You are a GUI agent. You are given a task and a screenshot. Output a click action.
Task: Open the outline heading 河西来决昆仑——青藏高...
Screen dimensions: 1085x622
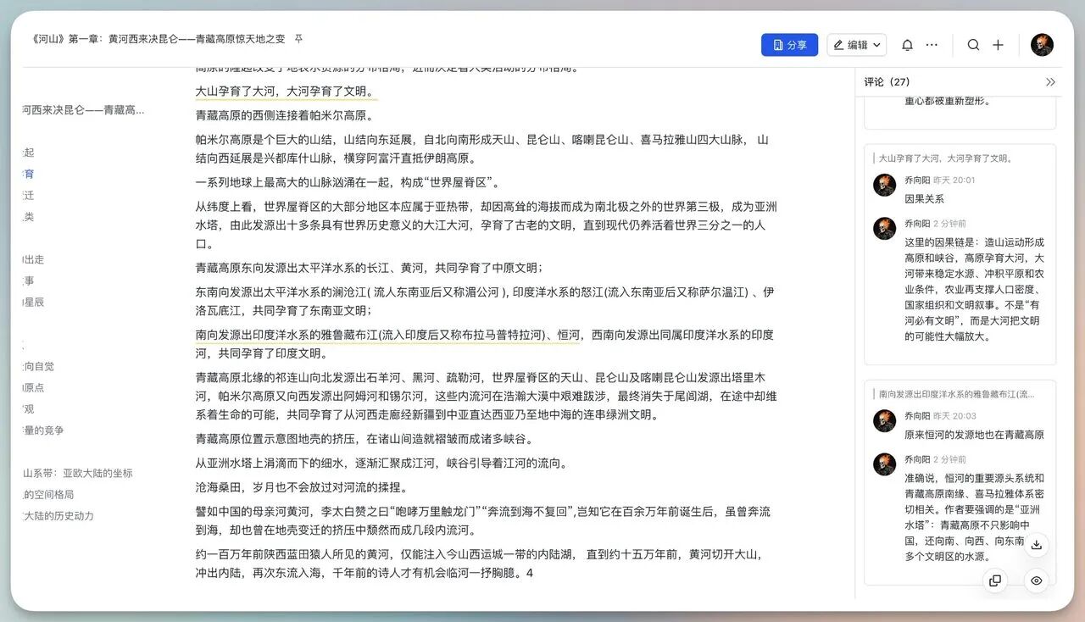(x=83, y=109)
